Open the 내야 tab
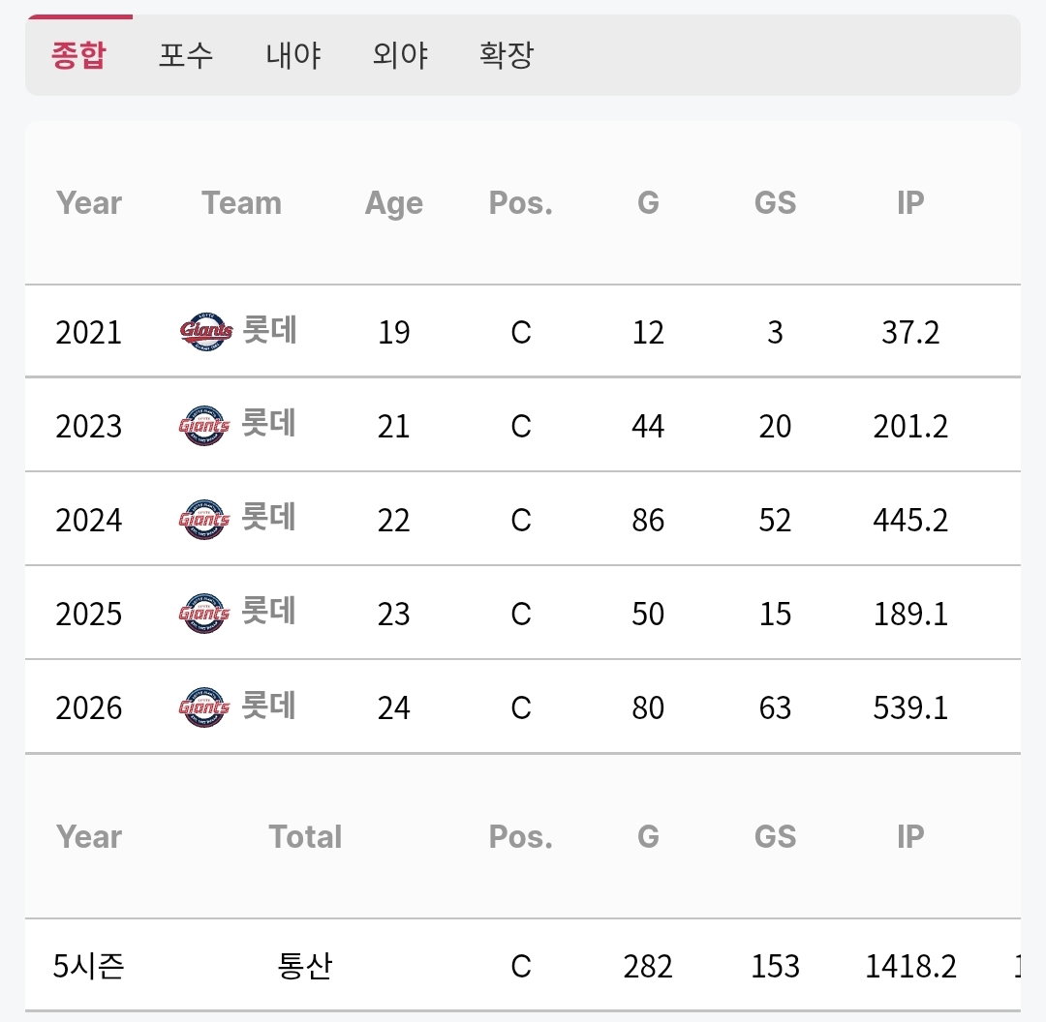1046x1022 pixels. 292,54
